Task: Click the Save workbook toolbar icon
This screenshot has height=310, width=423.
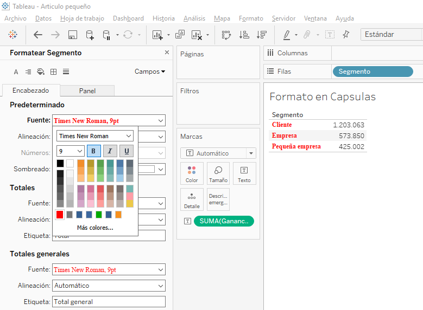Action: pyautogui.click(x=72, y=35)
